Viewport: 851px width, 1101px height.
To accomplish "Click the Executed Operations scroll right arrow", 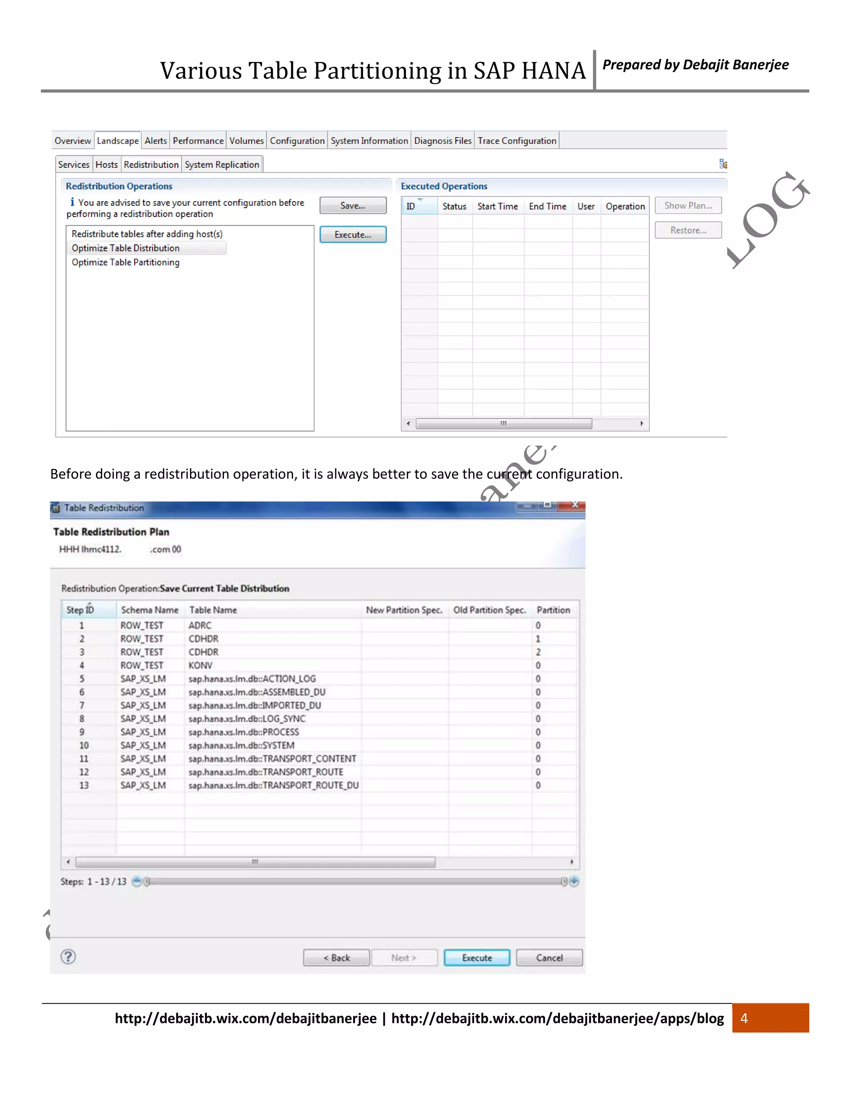I will 642,423.
